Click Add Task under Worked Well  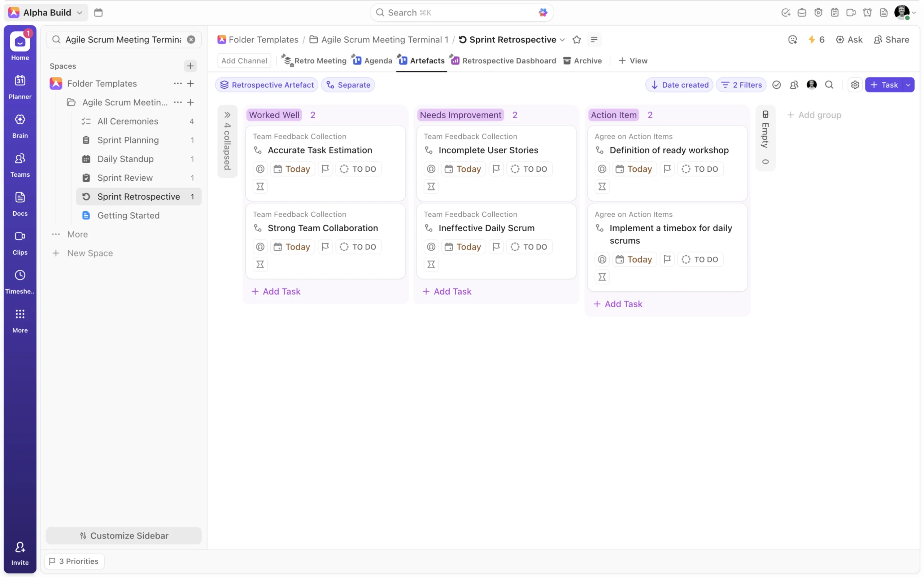[x=276, y=291]
